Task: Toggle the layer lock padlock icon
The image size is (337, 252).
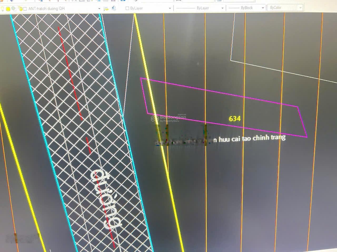Action: click(x=20, y=9)
